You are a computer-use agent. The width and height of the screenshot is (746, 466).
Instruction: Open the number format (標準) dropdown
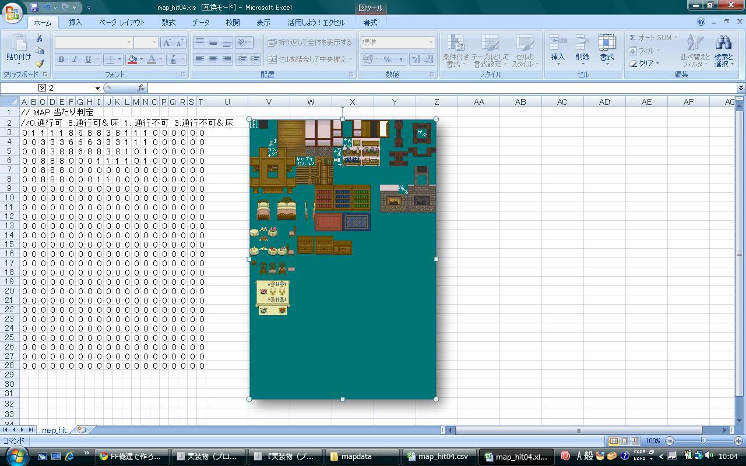pyautogui.click(x=431, y=43)
